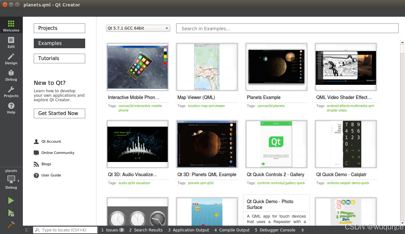405x234 pixels.
Task: Open the Blogs feed link
Action: pyautogui.click(x=46, y=164)
